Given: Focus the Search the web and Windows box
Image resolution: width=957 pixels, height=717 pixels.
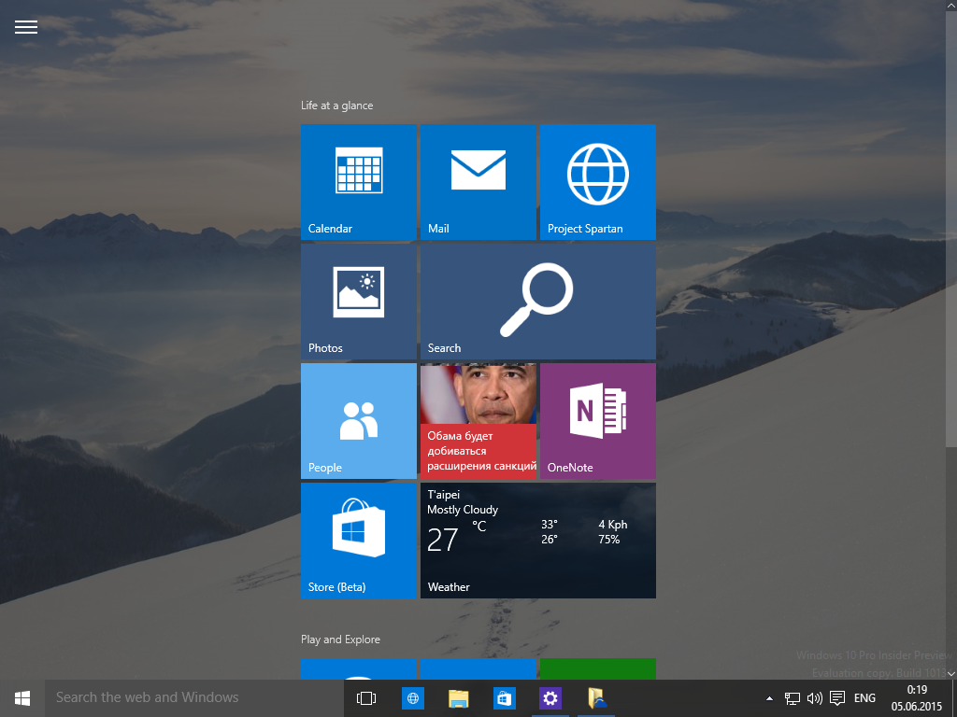Looking at the screenshot, I should tap(193, 698).
